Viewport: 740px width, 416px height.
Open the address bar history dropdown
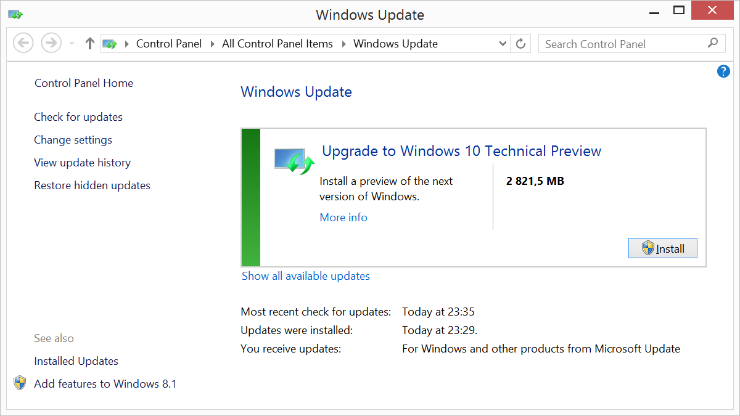click(502, 43)
